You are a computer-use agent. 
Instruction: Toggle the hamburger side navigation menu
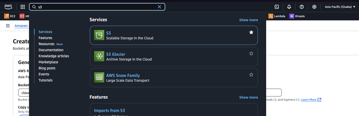tap(8, 26)
